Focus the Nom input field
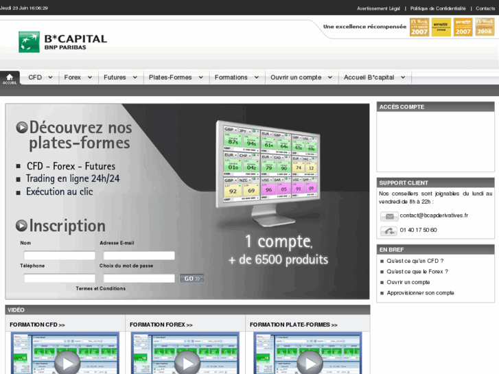499x374 pixels. (60, 255)
